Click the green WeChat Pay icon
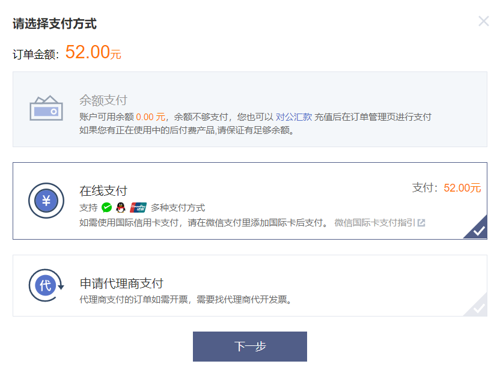 point(107,208)
